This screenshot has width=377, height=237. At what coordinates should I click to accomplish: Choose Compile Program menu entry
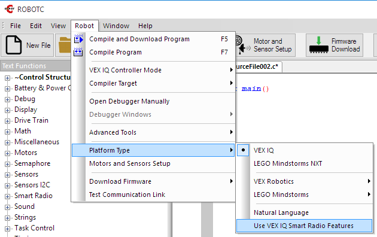tap(153, 52)
